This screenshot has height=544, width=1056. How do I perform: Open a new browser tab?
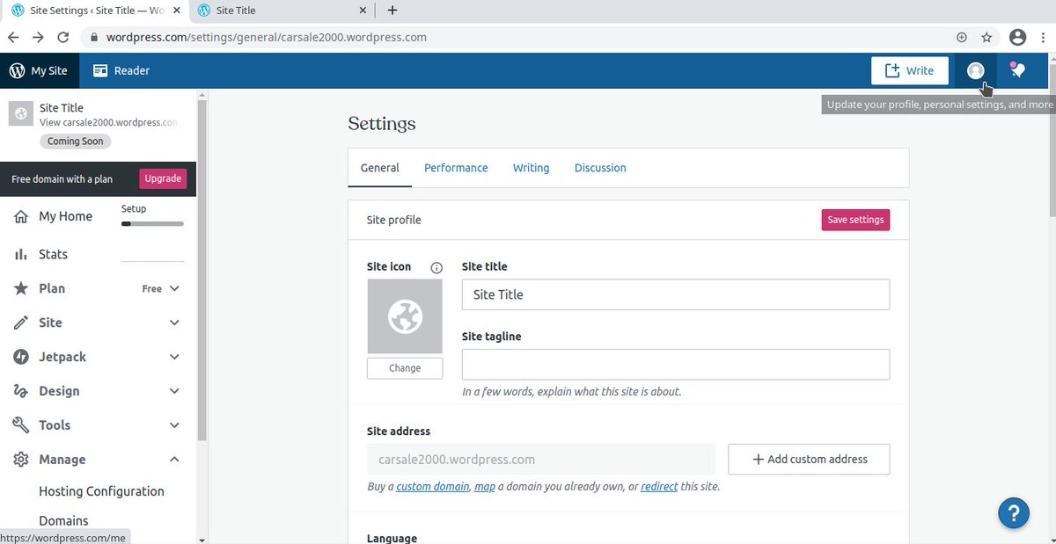(x=392, y=11)
